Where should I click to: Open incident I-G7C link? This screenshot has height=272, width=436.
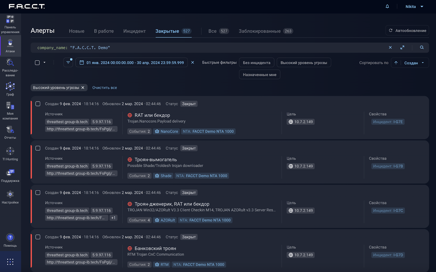pos(388,211)
